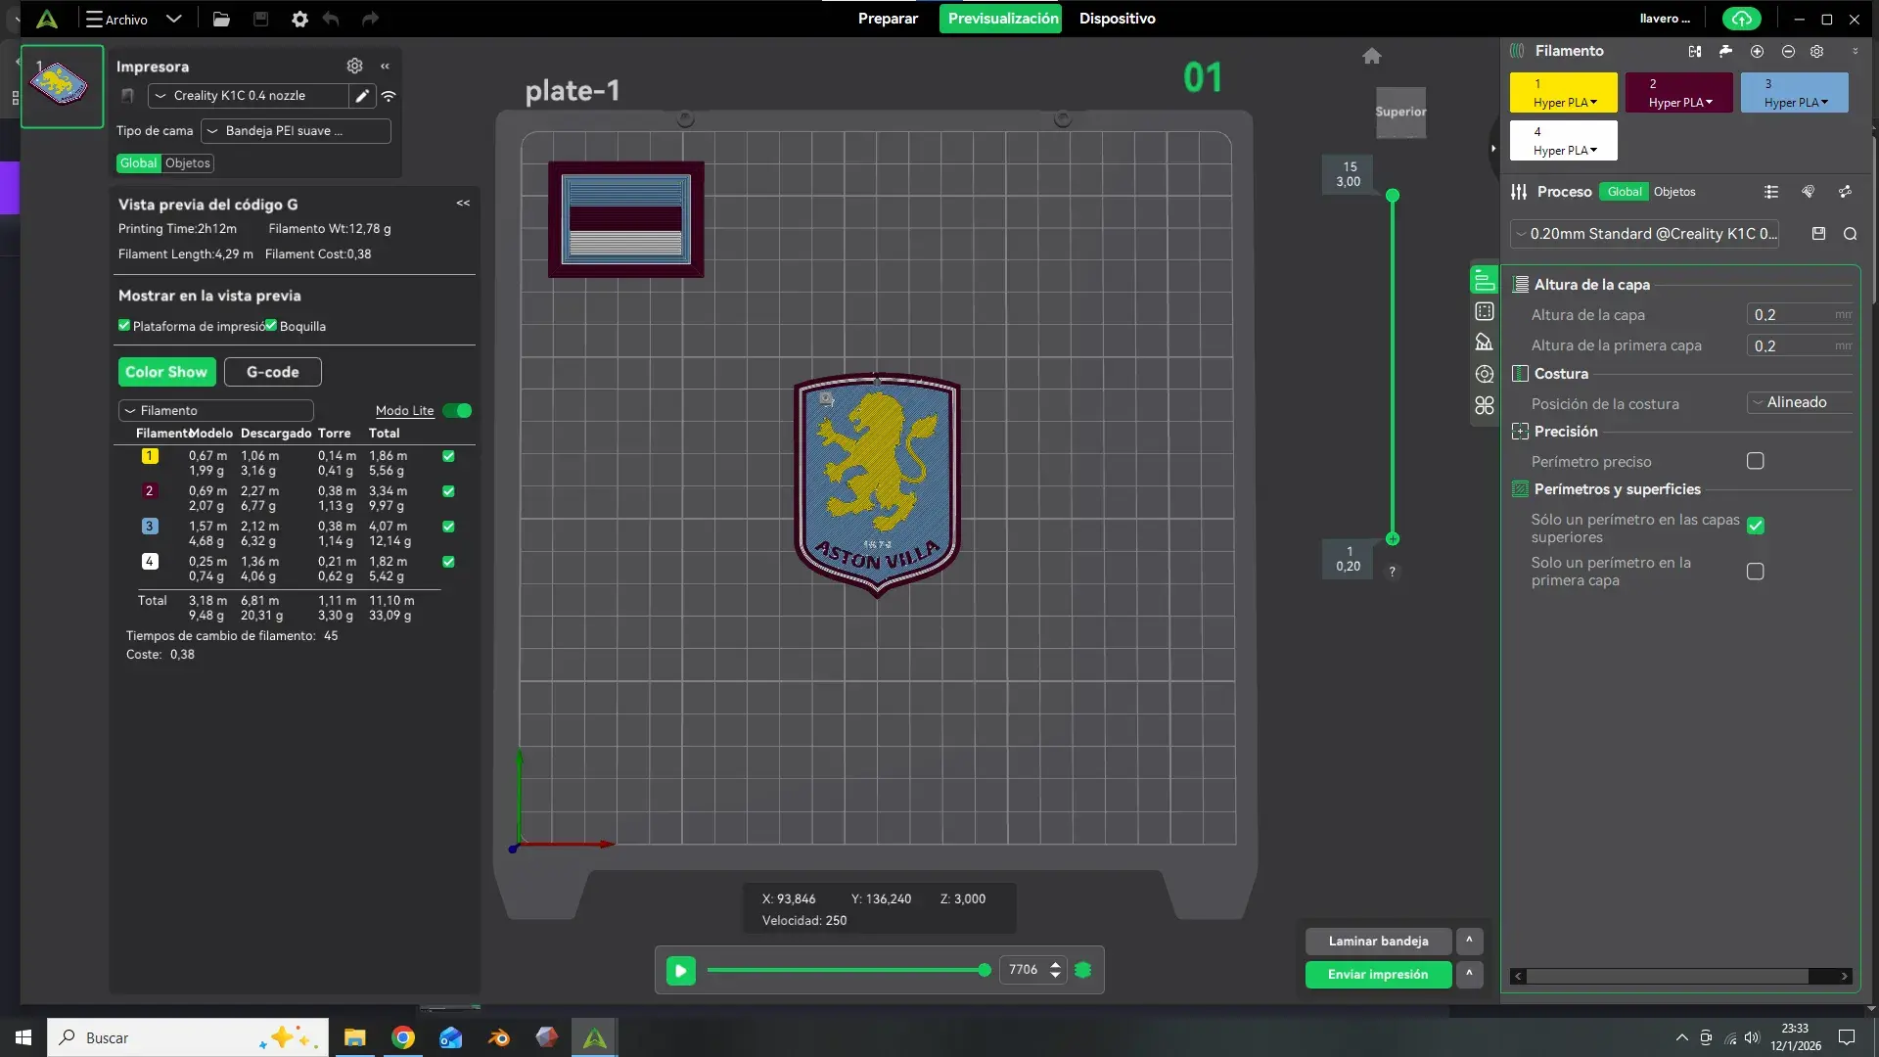This screenshot has width=1879, height=1057.
Task: Add a filament with the plus icon
Action: 1757,51
